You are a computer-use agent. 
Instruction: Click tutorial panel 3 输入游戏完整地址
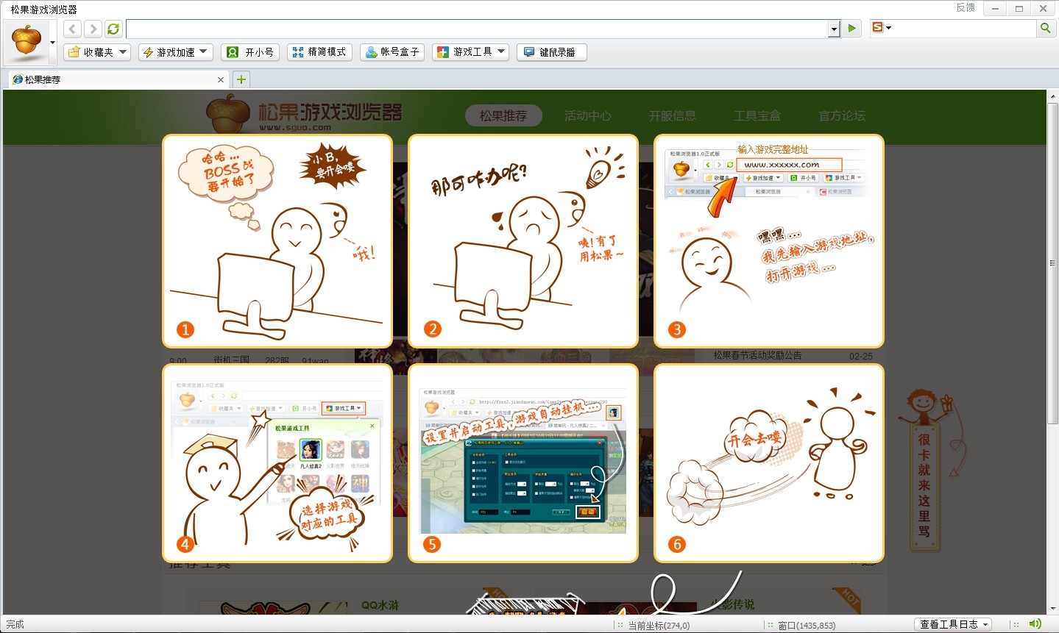coord(769,241)
